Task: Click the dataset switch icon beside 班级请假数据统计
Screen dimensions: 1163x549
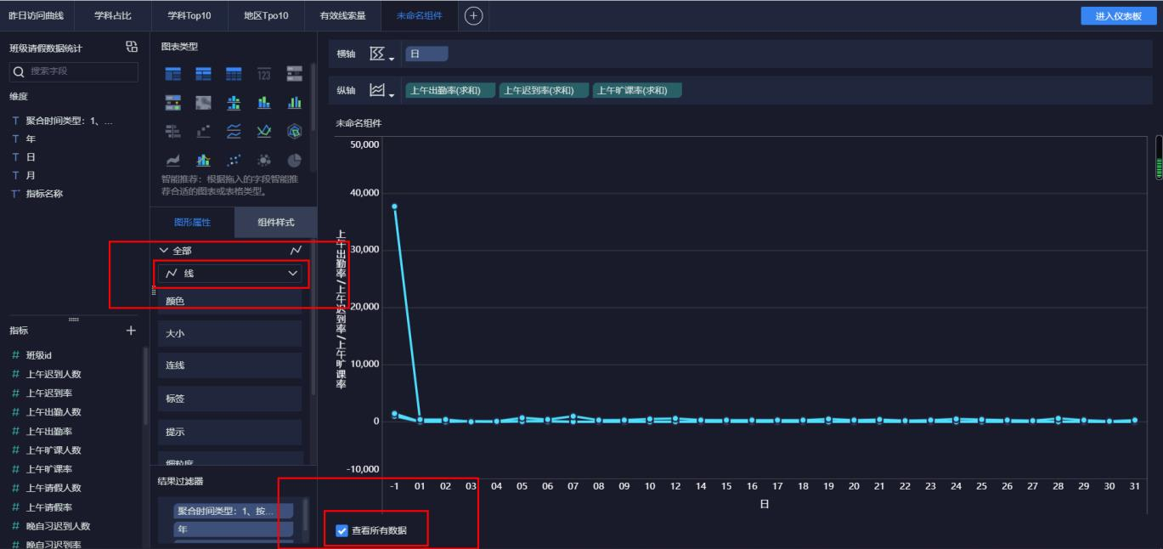Action: pyautogui.click(x=131, y=48)
